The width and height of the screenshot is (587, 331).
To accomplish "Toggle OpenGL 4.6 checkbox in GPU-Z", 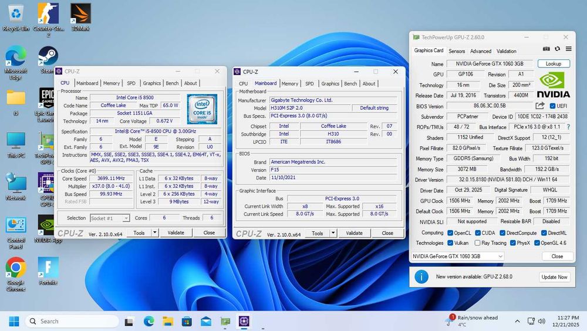I will point(537,243).
